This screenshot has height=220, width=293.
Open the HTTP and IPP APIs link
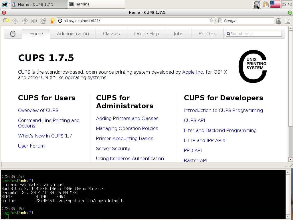pos(204,140)
